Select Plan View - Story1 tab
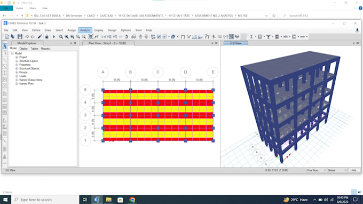The height and width of the screenshot is (204, 363). pyautogui.click(x=107, y=43)
